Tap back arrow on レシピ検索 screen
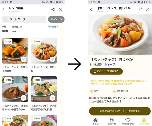 coord(4,9)
